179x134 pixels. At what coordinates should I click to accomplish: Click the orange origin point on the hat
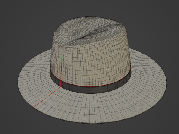pyautogui.click(x=90, y=77)
